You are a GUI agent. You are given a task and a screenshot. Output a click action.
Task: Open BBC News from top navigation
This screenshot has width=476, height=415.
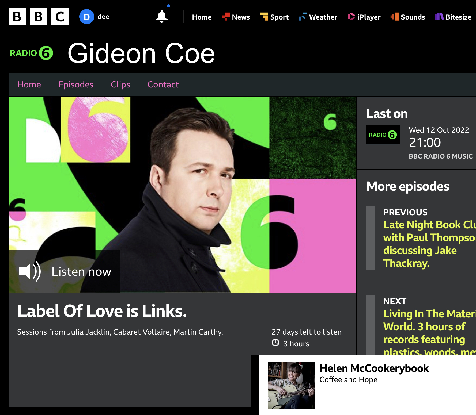[236, 17]
